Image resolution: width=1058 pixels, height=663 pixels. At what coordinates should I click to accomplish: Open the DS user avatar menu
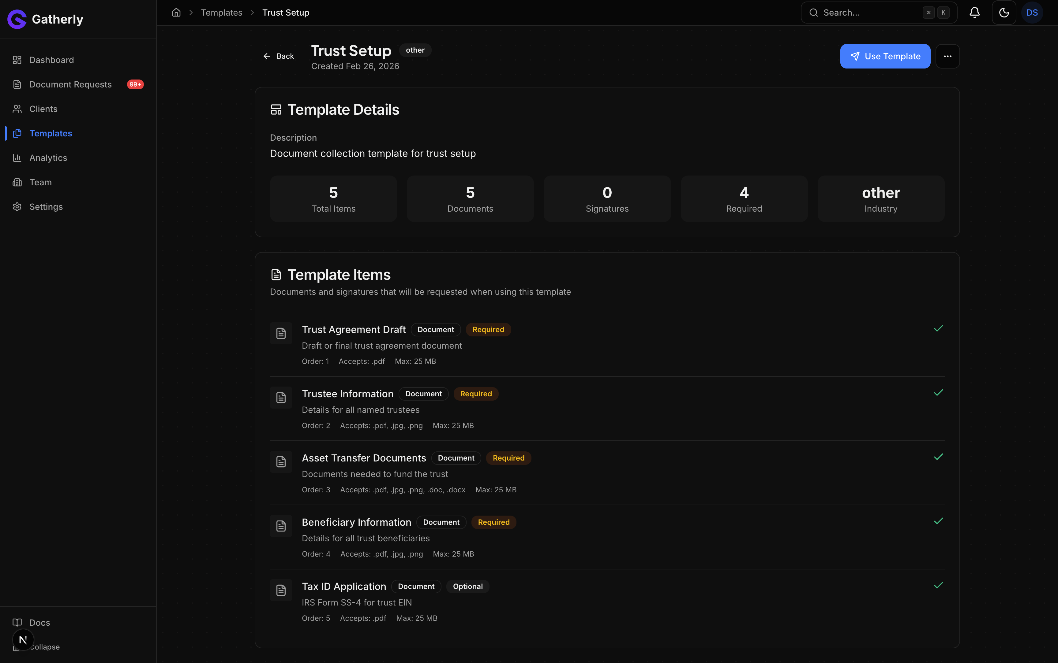[1032, 12]
